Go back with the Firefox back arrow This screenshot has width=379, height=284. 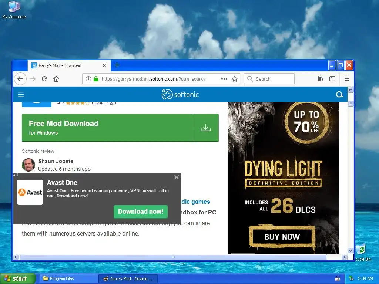[20, 79]
